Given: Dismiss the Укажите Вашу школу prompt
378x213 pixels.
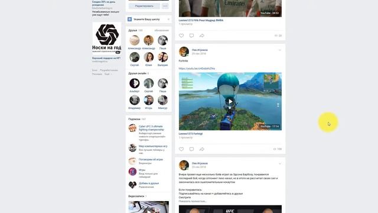Looking at the screenshot, I should pos(168,20).
